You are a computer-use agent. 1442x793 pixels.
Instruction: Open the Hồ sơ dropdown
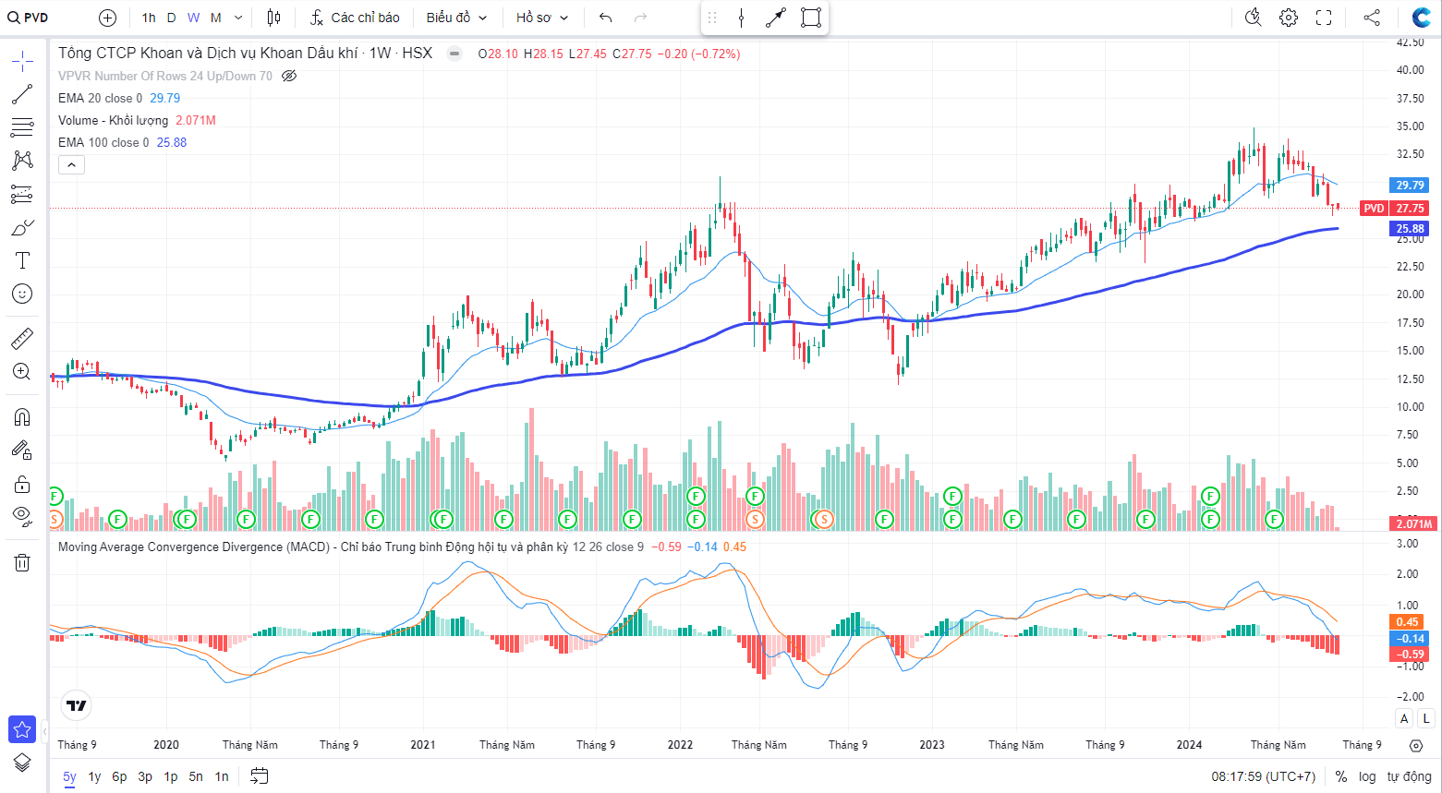[542, 18]
